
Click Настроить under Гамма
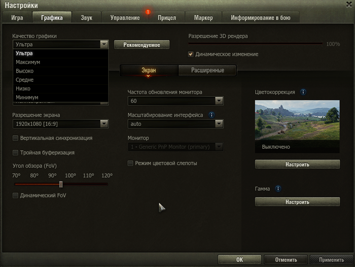coord(297,202)
